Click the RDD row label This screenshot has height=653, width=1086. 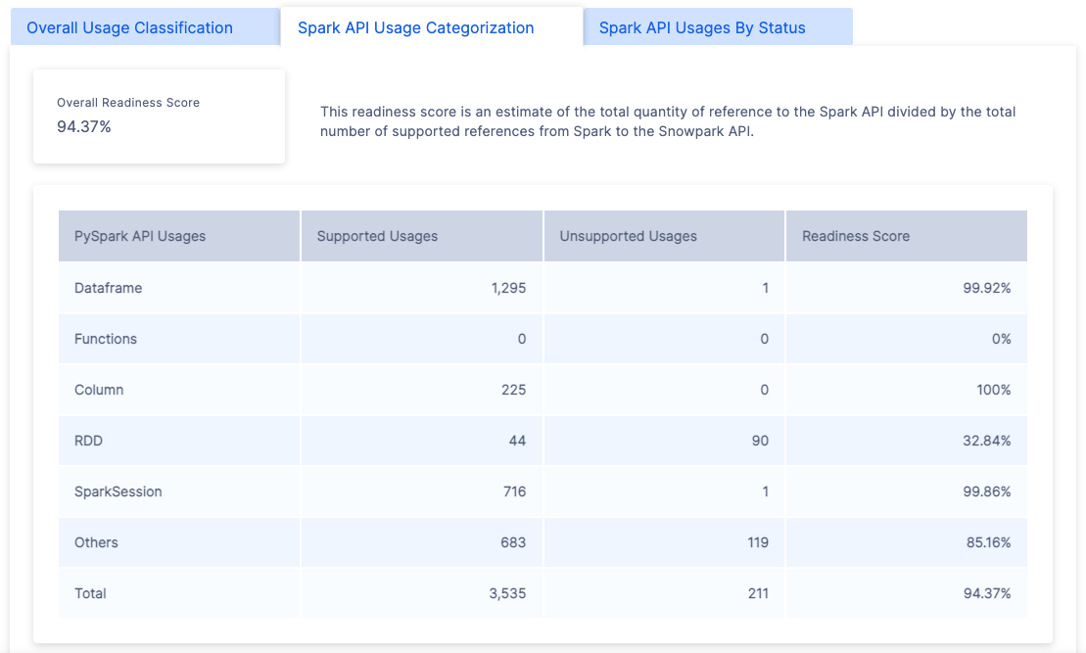click(88, 441)
